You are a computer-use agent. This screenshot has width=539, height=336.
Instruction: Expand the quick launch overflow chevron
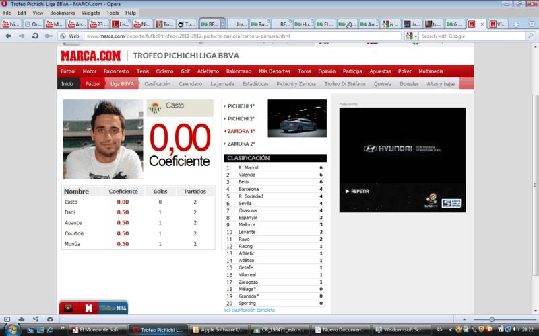click(63, 329)
